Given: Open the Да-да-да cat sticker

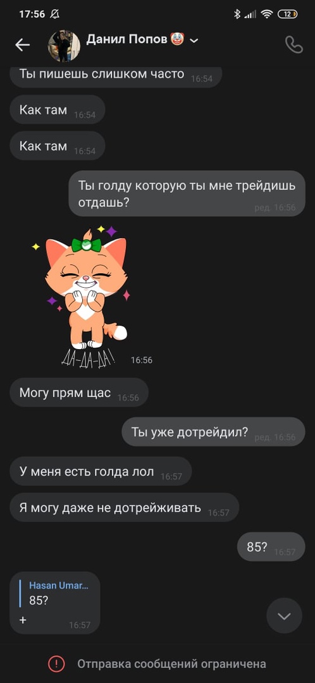Looking at the screenshot, I should [82, 297].
